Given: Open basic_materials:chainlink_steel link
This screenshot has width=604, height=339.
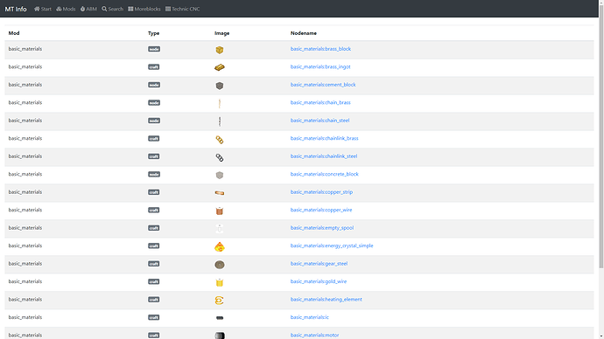Looking at the screenshot, I should click(324, 156).
